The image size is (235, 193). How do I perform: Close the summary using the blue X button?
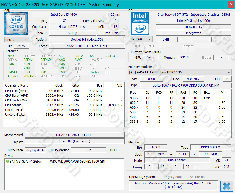pyautogui.click(x=226, y=186)
